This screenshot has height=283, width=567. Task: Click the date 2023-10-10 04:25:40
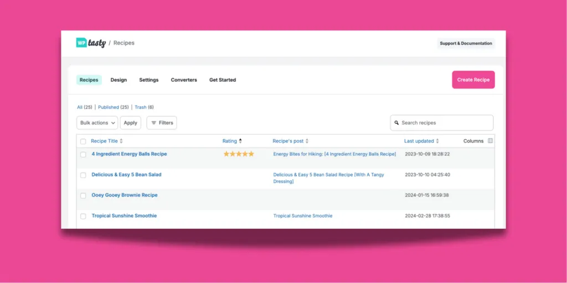(x=427, y=175)
